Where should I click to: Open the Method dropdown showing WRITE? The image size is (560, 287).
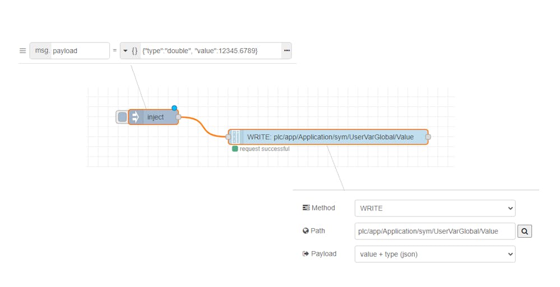(434, 208)
